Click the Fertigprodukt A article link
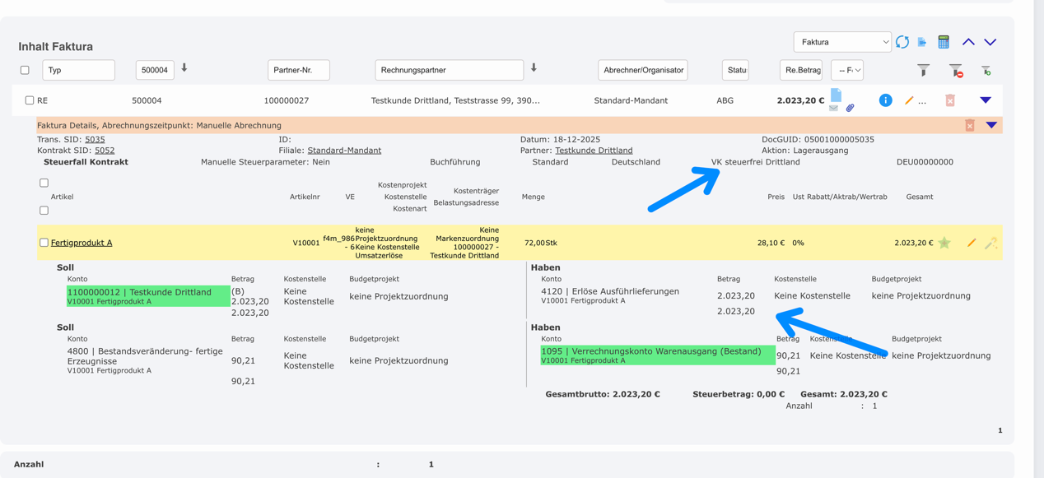The width and height of the screenshot is (1044, 478). pos(82,243)
